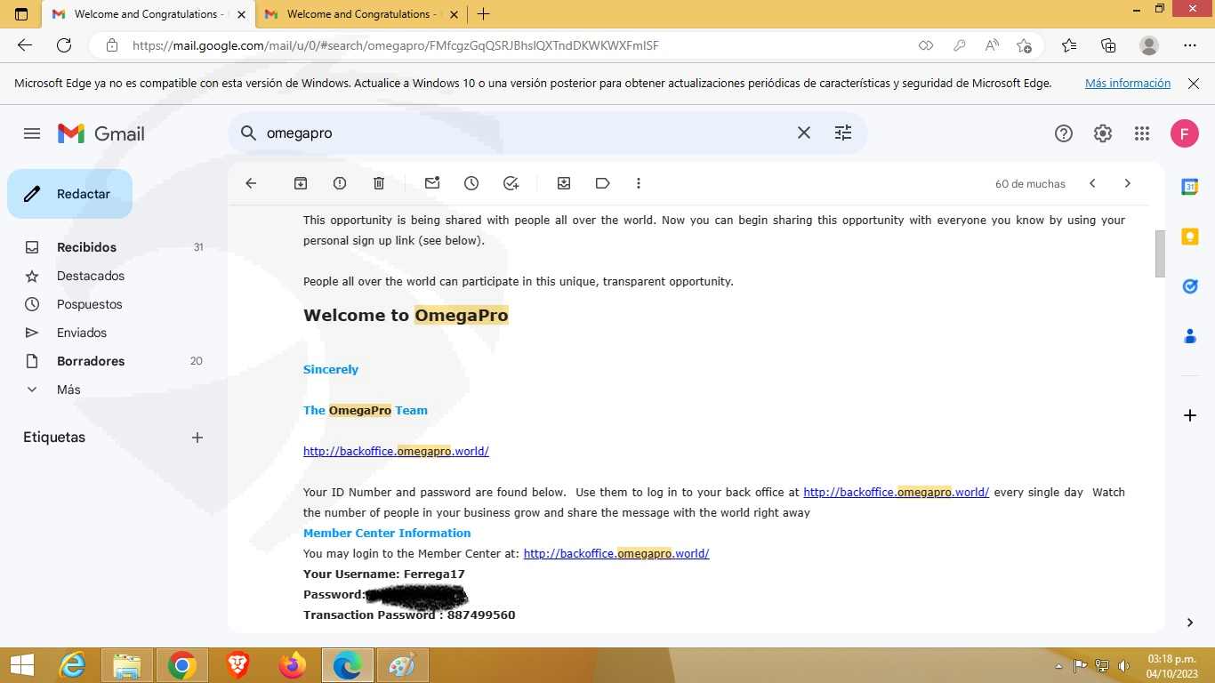This screenshot has height=683, width=1215.
Task: Open Google apps grid
Action: coord(1142,133)
